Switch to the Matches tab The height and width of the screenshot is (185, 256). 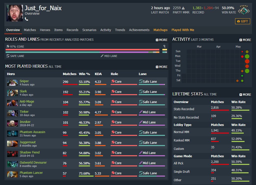[30, 30]
